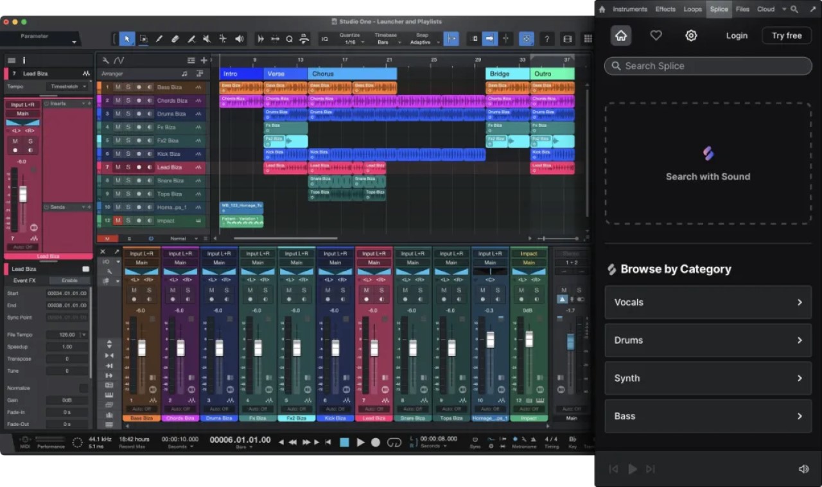Expand the Synth category

708,378
